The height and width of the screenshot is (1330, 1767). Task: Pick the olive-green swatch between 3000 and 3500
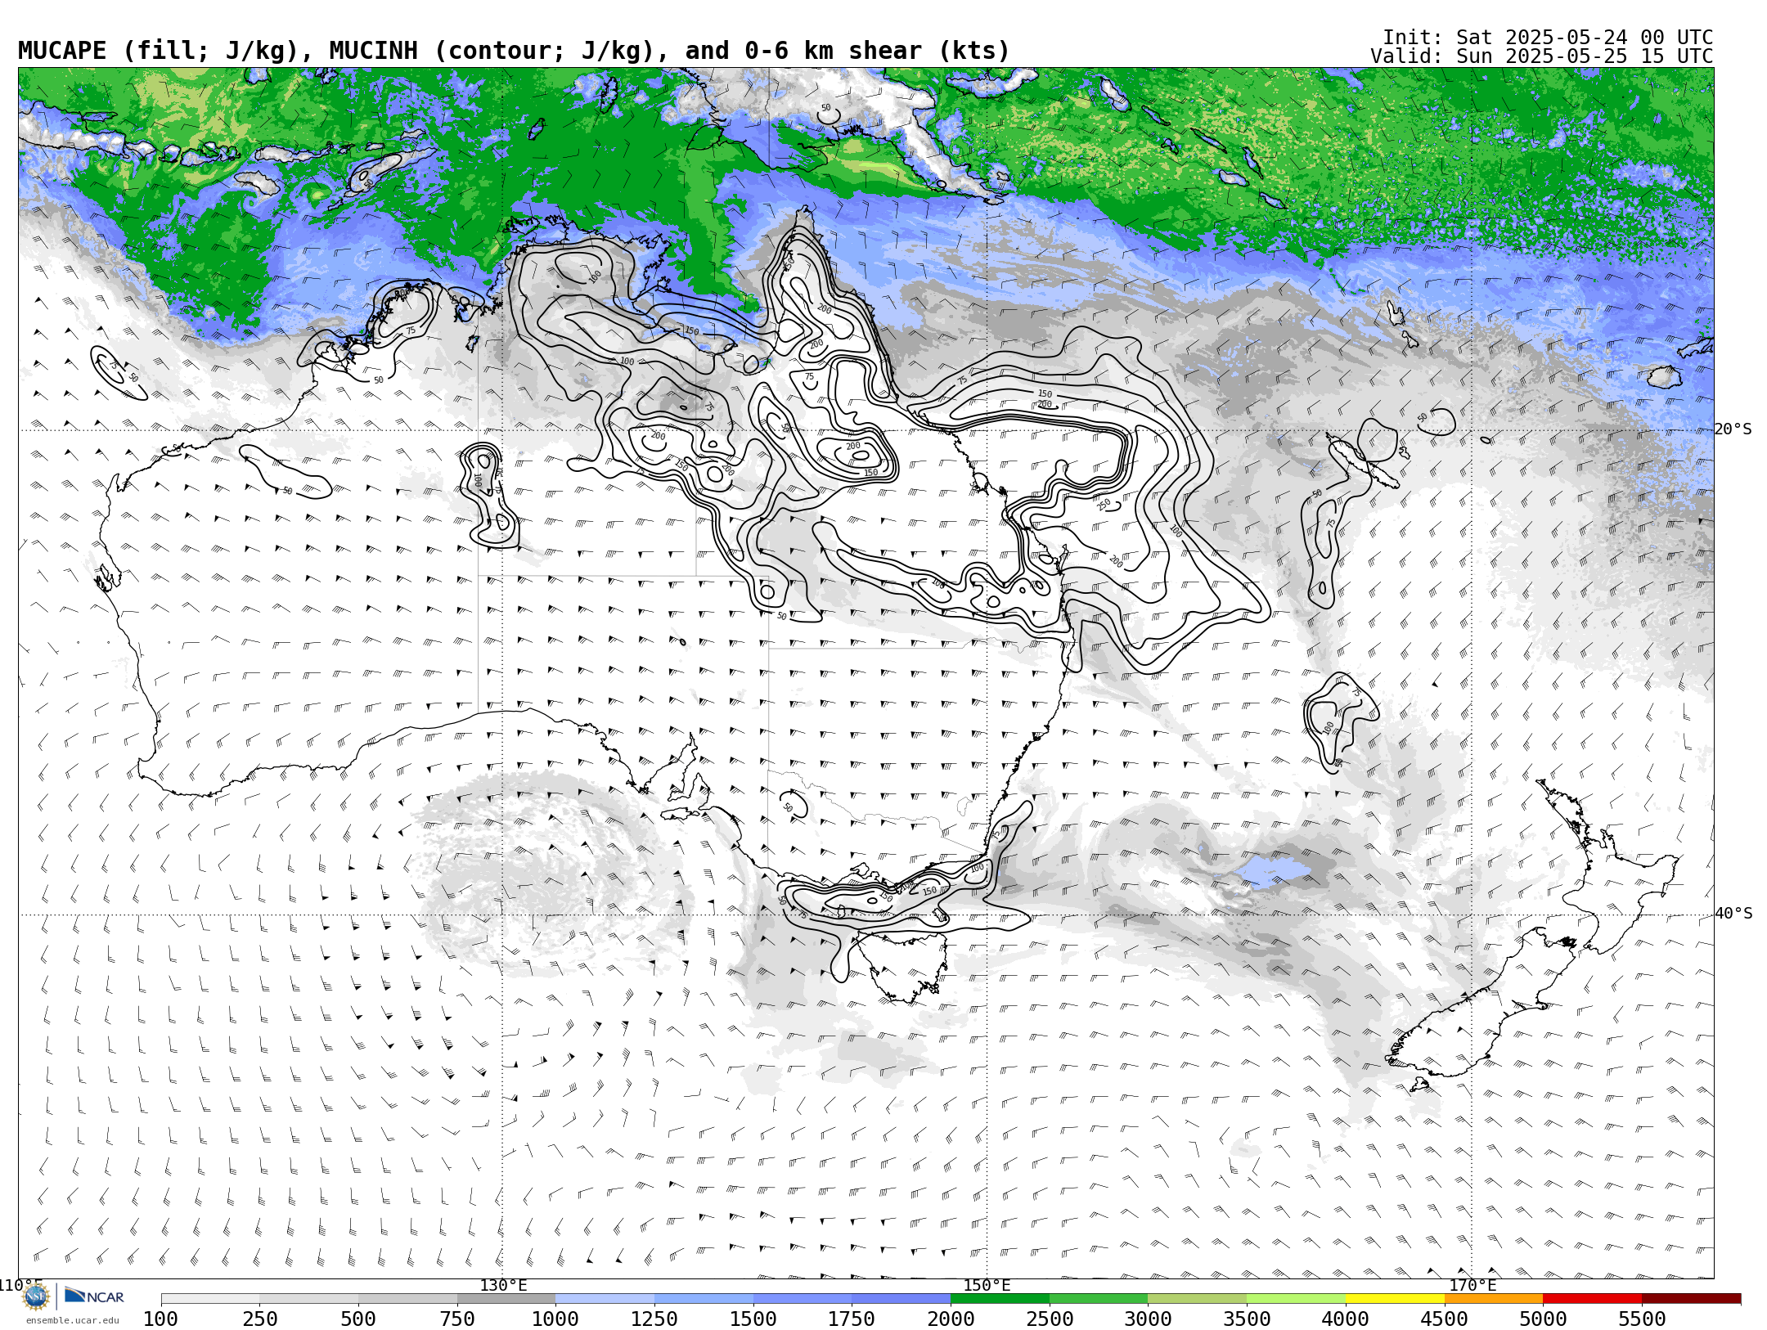(1197, 1299)
